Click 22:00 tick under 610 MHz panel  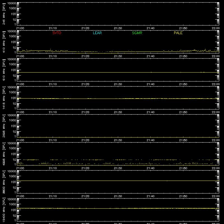tap(216, 84)
